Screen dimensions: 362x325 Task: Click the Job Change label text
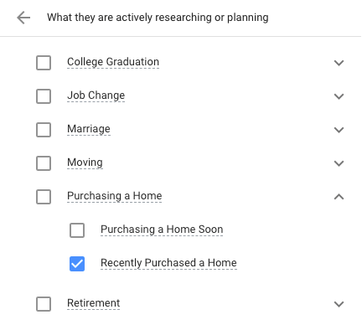(96, 95)
